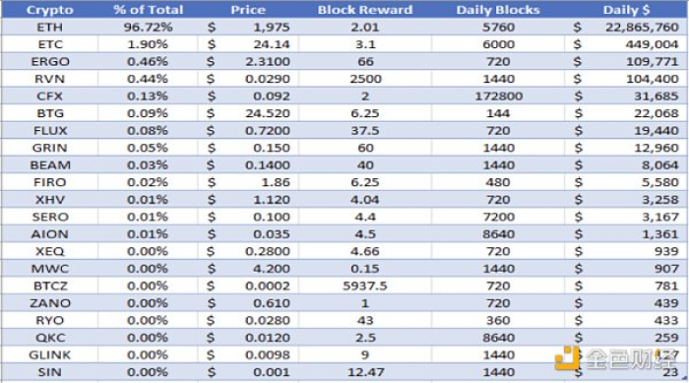Select the % of Total header

pyautogui.click(x=148, y=10)
